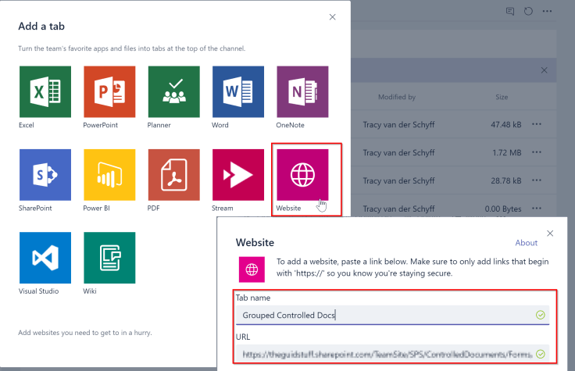Click the URL input field
Screen dimensions: 575x371
(x=383, y=354)
